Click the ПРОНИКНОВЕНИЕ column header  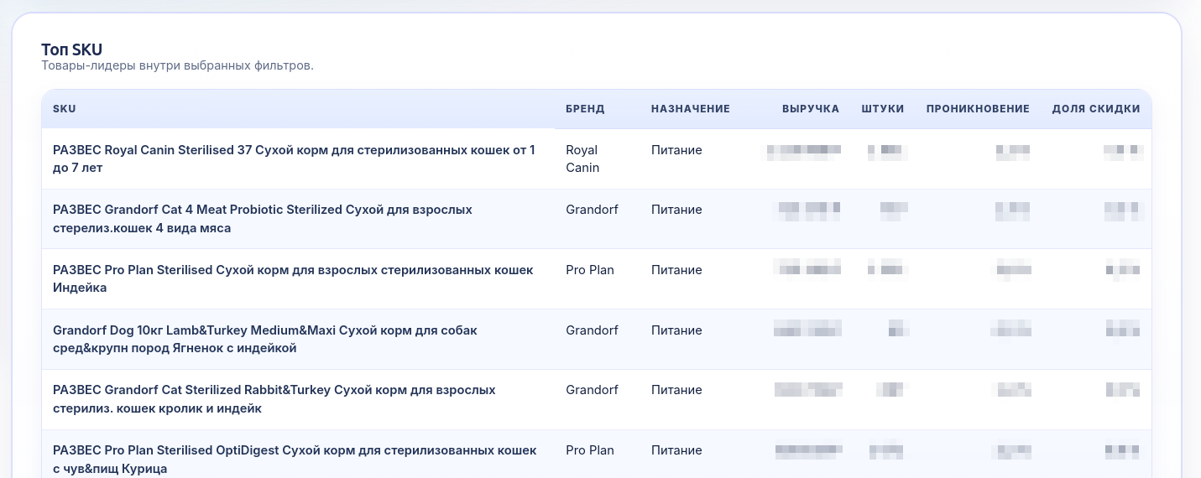tap(978, 109)
